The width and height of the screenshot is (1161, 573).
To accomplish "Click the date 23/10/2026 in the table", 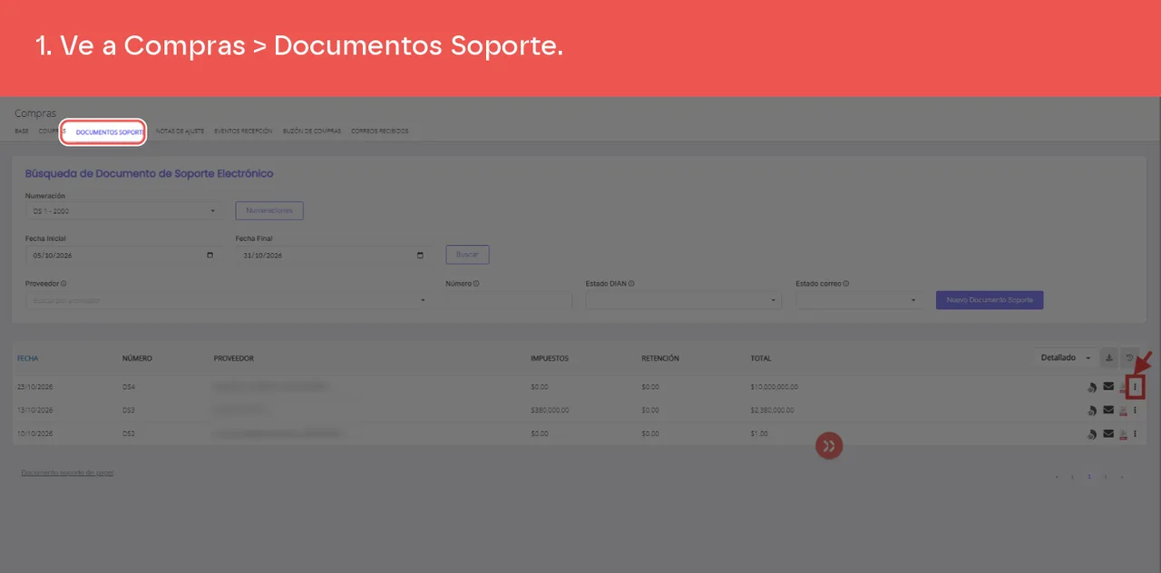I will [34, 387].
